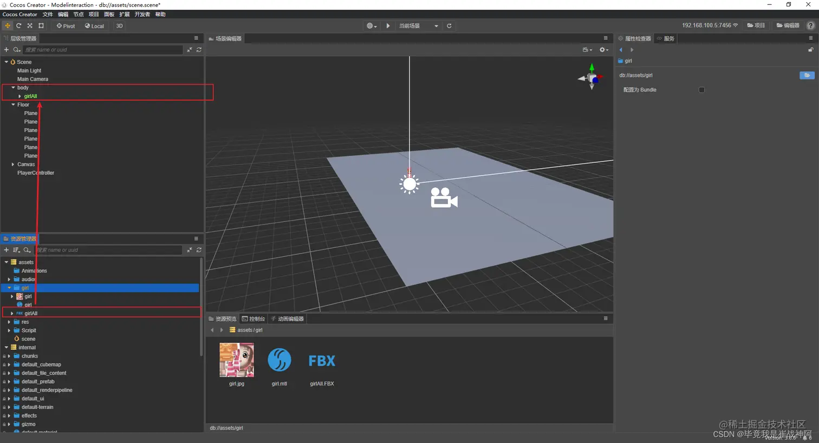Screen dimensions: 819x443
Task: Open assets search type dropdown
Action: (27, 250)
